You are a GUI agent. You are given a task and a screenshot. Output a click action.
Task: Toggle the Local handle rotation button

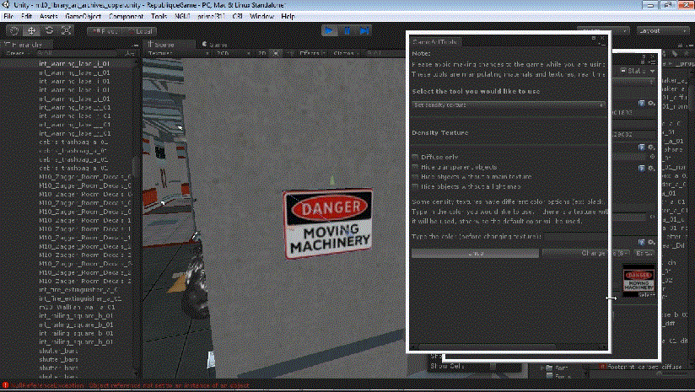[x=141, y=31]
